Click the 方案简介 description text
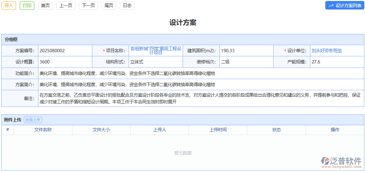Screen dimensions: 365x172 click(x=127, y=84)
